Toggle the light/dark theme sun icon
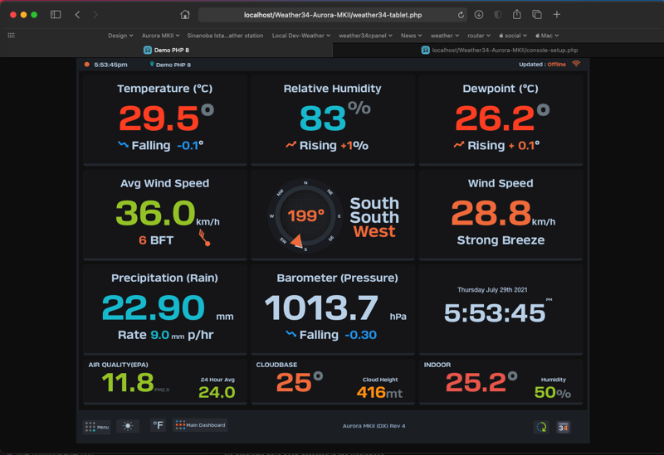Viewport: 664px width, 455px height. [x=128, y=426]
